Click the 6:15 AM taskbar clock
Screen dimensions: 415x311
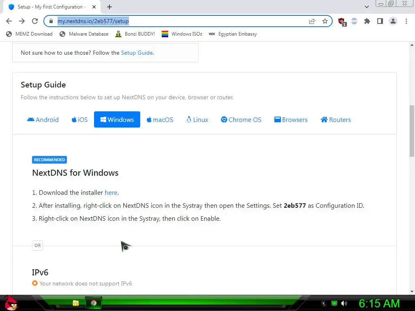pos(379,303)
